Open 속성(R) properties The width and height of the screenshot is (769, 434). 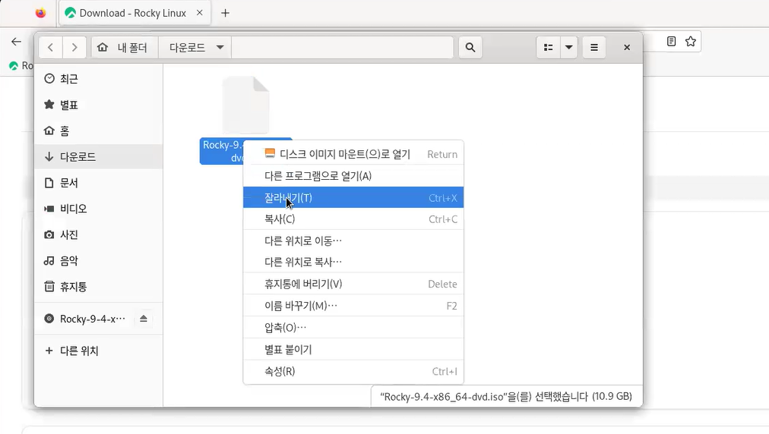353,371
